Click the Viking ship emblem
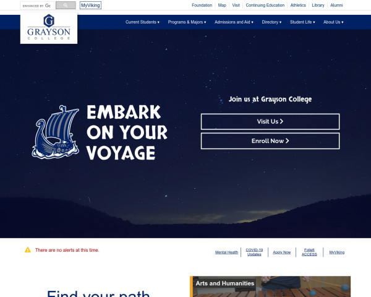Viewport: 371px width, 297px height. point(56,132)
